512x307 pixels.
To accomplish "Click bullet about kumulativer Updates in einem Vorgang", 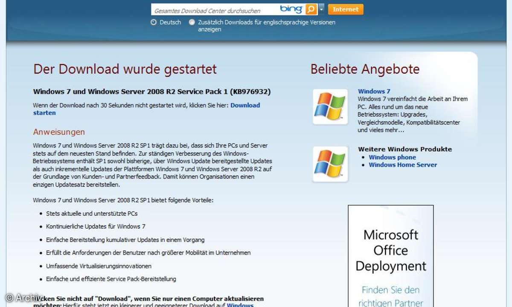I will point(125,240).
